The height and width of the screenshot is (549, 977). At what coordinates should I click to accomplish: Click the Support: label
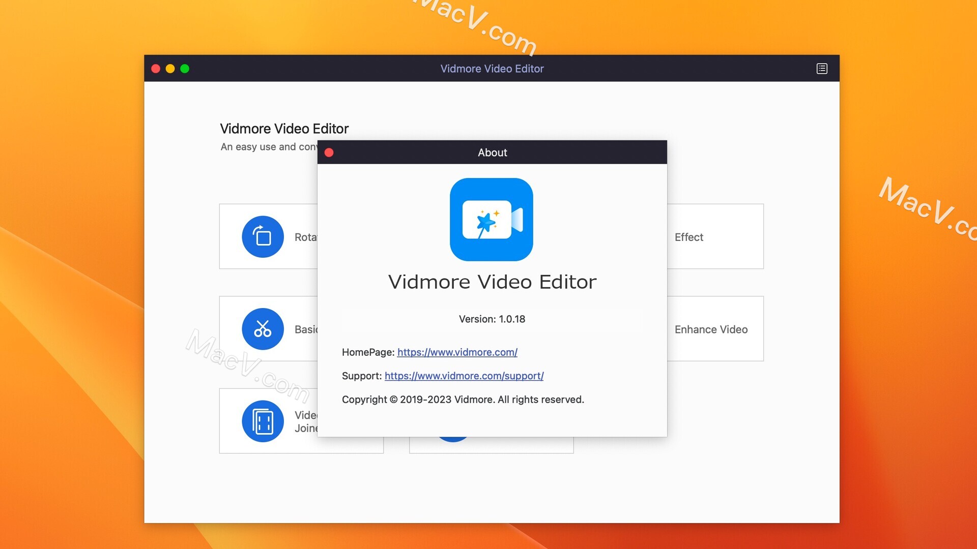tap(362, 376)
